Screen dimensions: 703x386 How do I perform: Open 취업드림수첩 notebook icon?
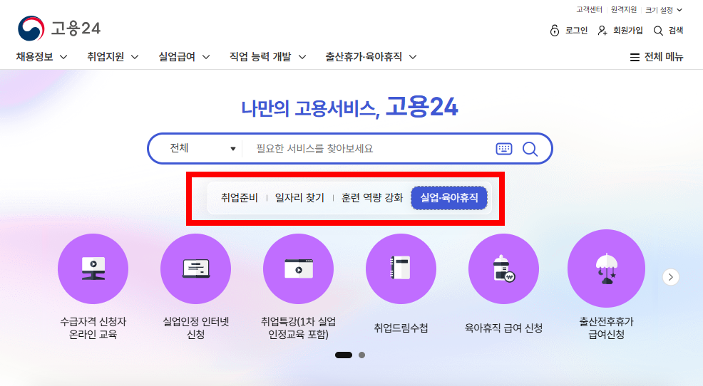point(401,268)
